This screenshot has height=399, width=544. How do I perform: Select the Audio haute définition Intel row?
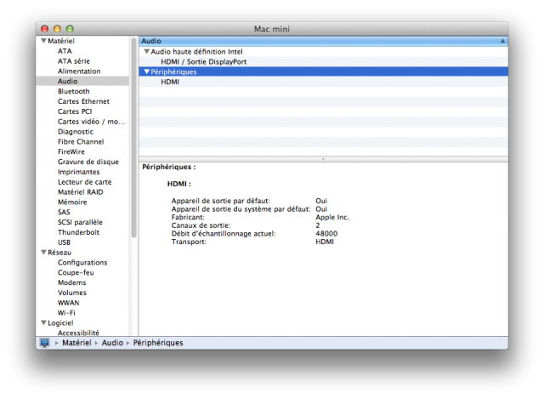tap(323, 51)
